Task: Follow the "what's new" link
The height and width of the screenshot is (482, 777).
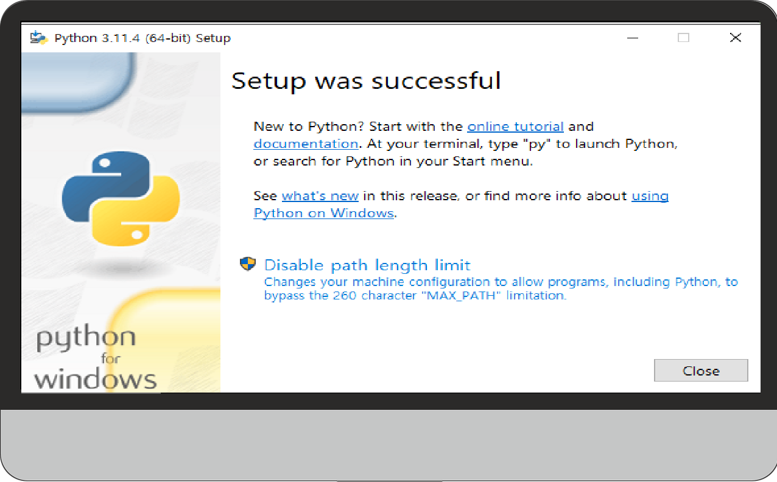Action: (320, 196)
